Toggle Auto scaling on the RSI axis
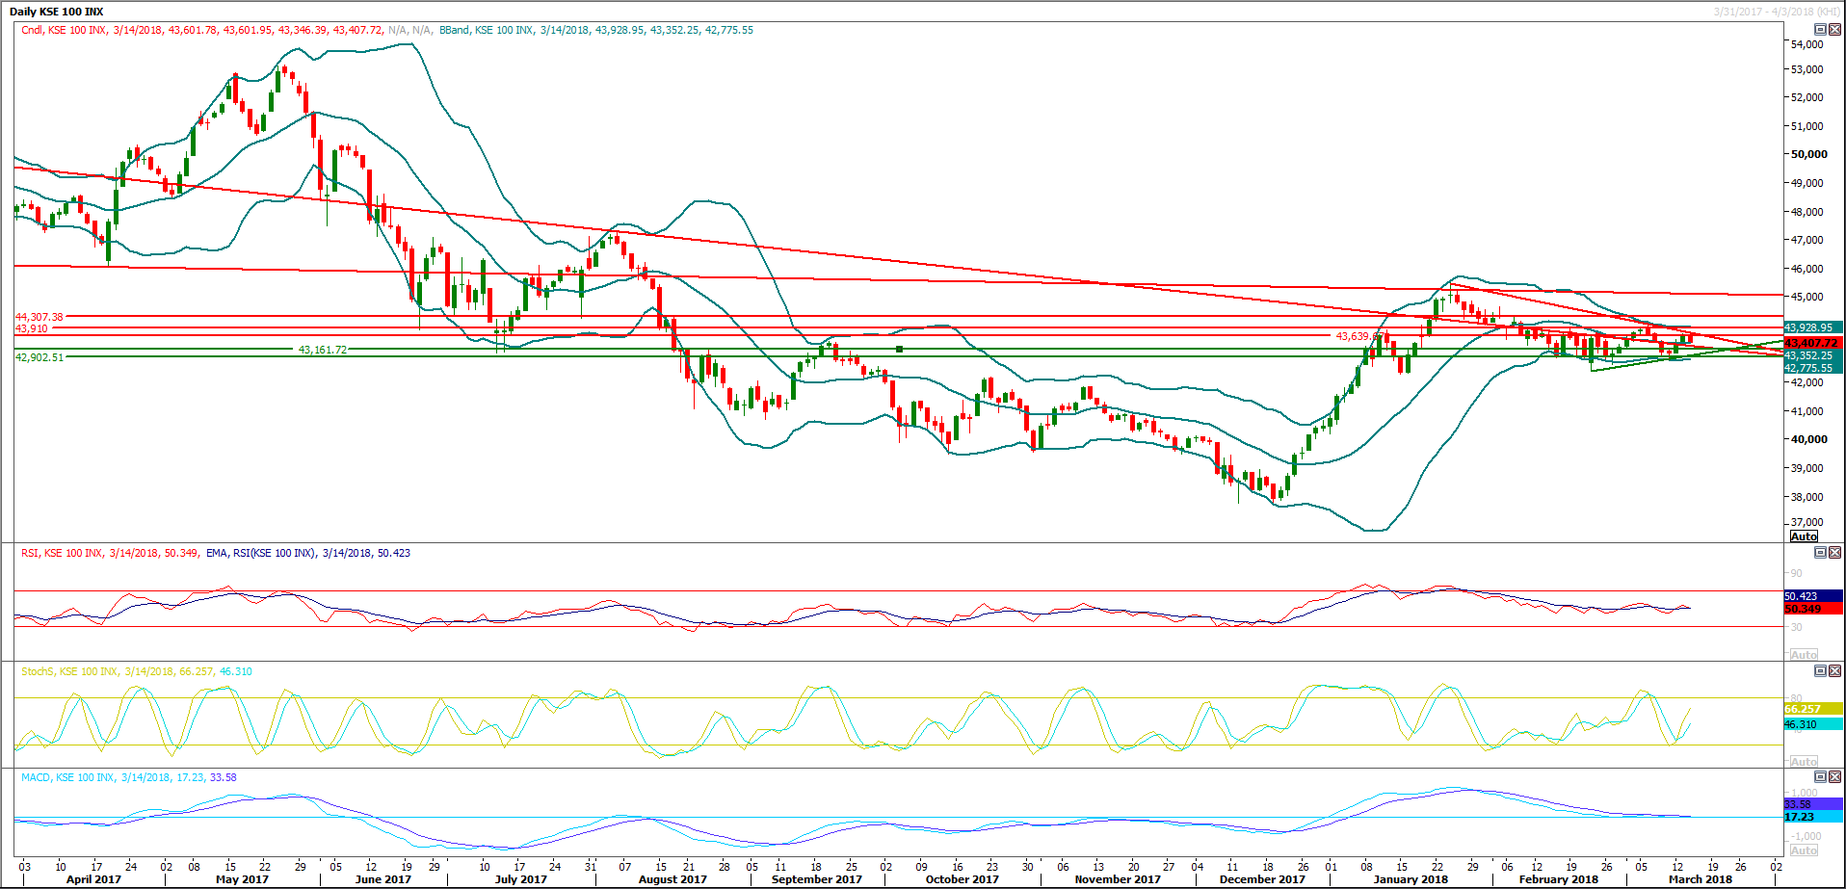The image size is (1846, 889). (x=1804, y=655)
